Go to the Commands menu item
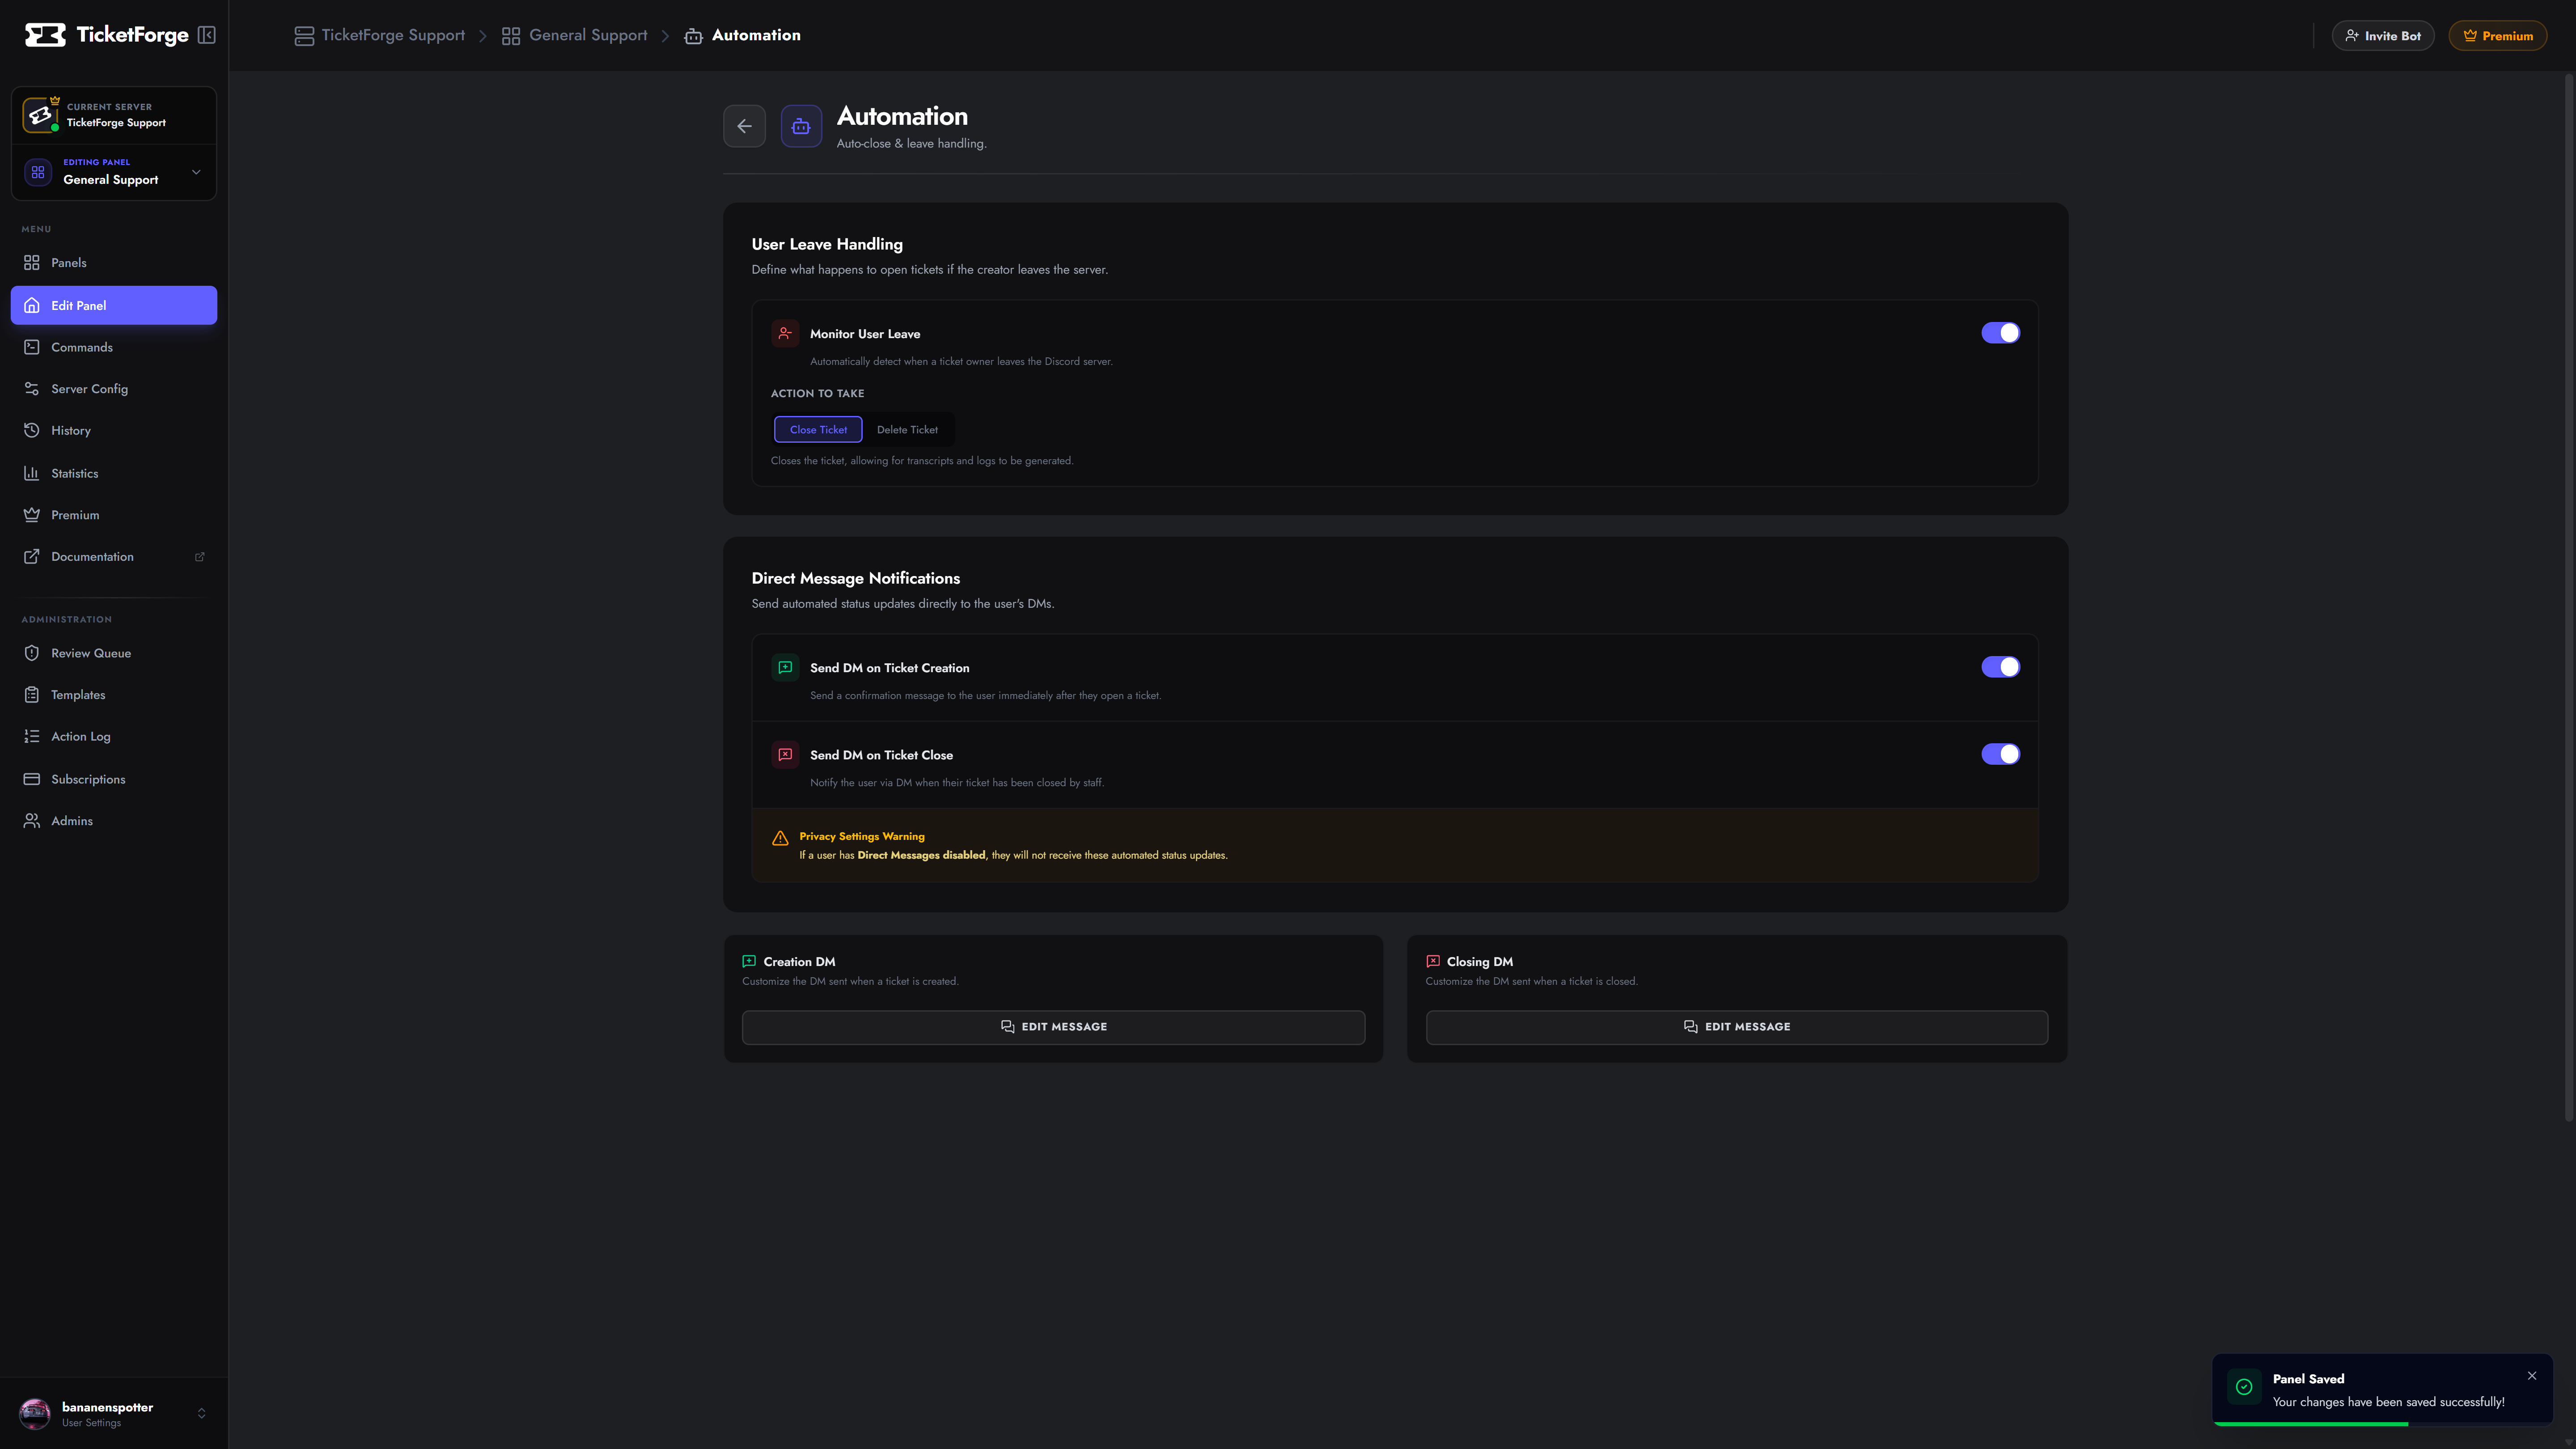Screen dimensions: 2576x1449 (114, 347)
